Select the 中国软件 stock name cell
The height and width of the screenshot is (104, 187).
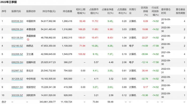click(31, 21)
